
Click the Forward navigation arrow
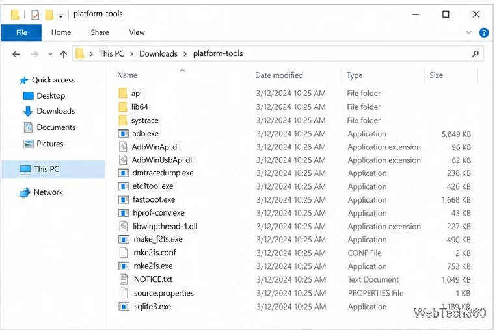click(x=34, y=55)
